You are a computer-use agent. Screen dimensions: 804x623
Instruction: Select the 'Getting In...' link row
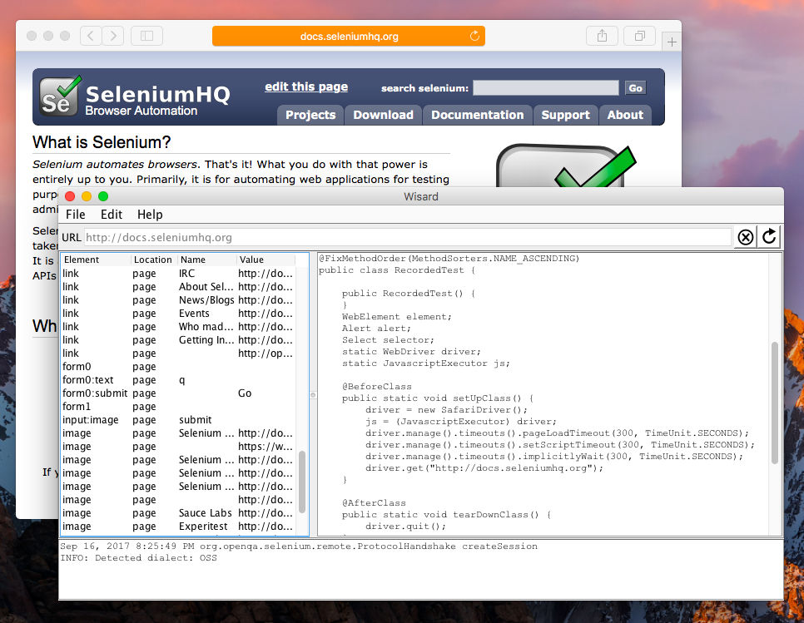click(x=178, y=340)
